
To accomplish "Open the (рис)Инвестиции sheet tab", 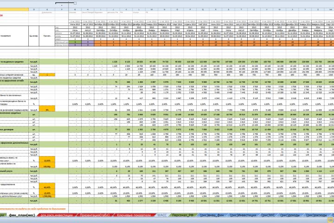I will click(x=243, y=215).
